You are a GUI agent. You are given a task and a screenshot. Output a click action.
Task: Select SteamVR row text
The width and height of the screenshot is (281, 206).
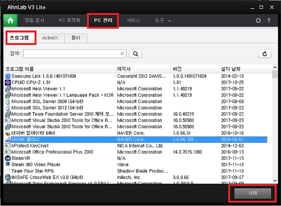21,158
